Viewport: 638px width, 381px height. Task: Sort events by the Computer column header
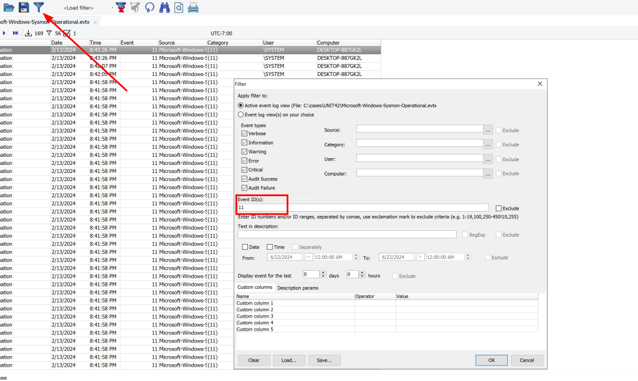pos(348,43)
